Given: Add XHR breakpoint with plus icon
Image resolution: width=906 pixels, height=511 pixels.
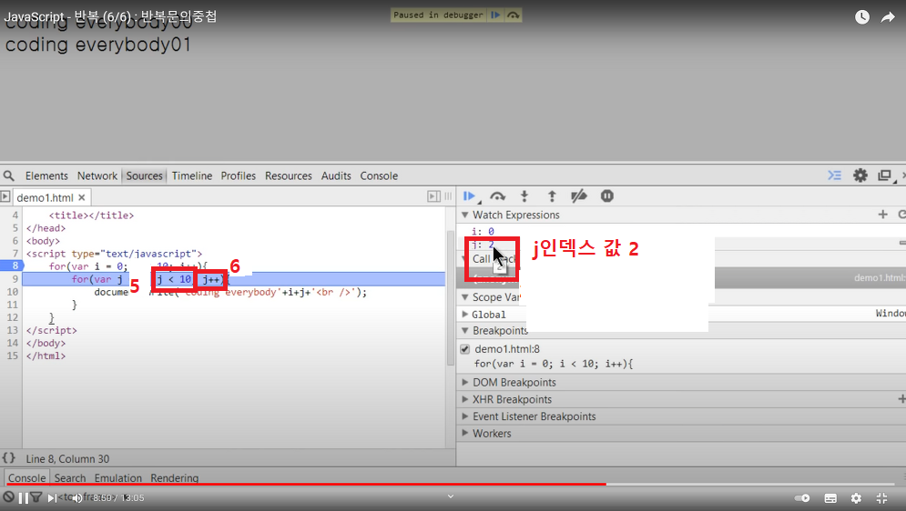Looking at the screenshot, I should point(901,398).
